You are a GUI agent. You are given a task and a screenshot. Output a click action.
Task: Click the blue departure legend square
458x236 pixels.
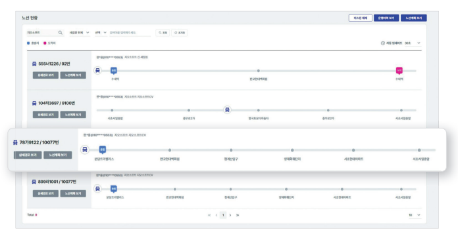(28, 43)
